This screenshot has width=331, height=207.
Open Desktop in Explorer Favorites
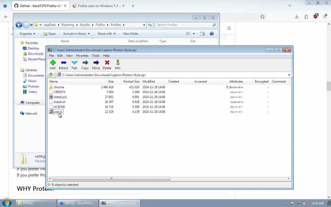click(34, 48)
